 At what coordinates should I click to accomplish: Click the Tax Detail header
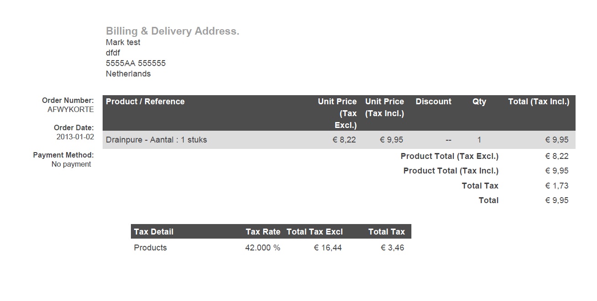pyautogui.click(x=154, y=232)
